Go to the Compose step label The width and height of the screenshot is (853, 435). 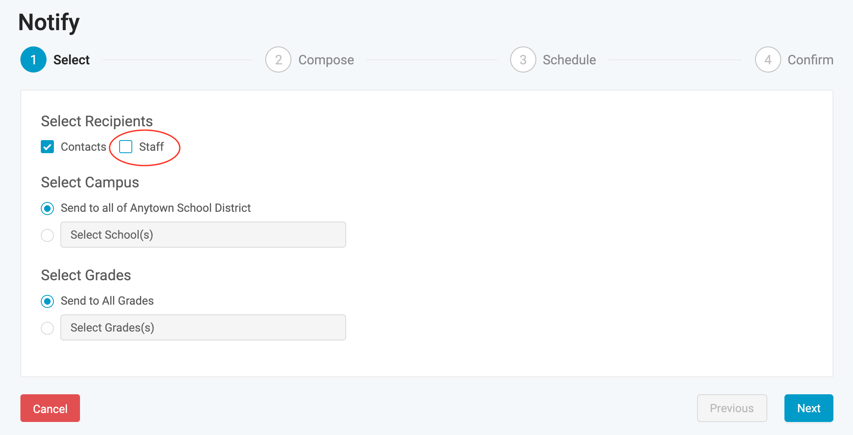click(x=326, y=60)
